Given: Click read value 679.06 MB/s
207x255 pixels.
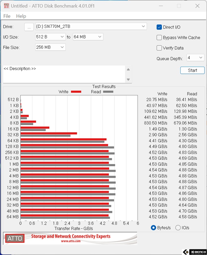Looking at the screenshot, I should coord(185,123).
